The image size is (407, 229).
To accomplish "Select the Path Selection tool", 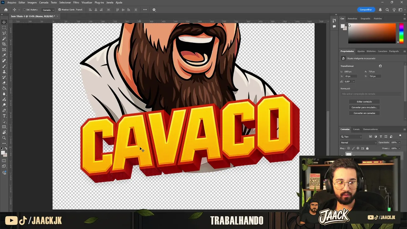I will (4, 121).
